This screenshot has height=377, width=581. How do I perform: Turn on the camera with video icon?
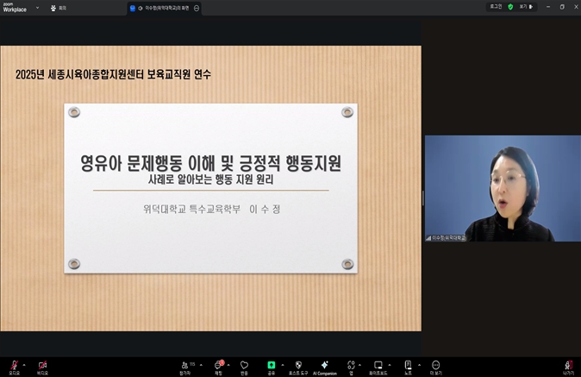42,366
